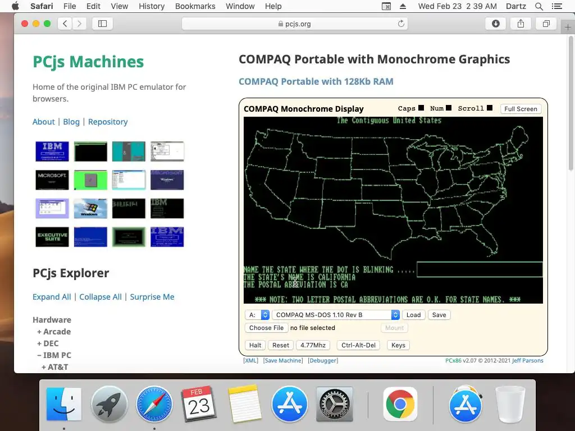Click the Keys button
Viewport: 575px width, 431px height.
[398, 345]
